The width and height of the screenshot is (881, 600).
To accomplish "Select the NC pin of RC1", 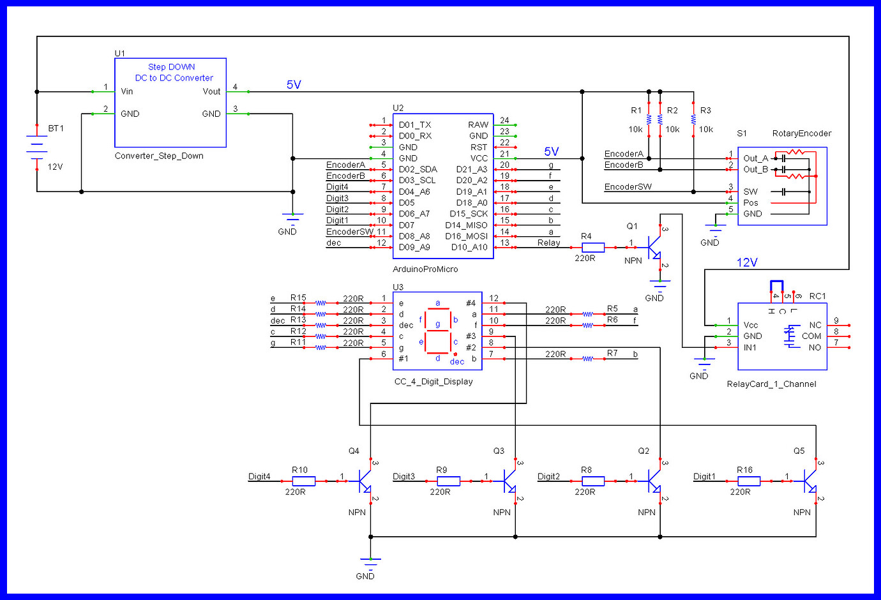I will click(815, 325).
